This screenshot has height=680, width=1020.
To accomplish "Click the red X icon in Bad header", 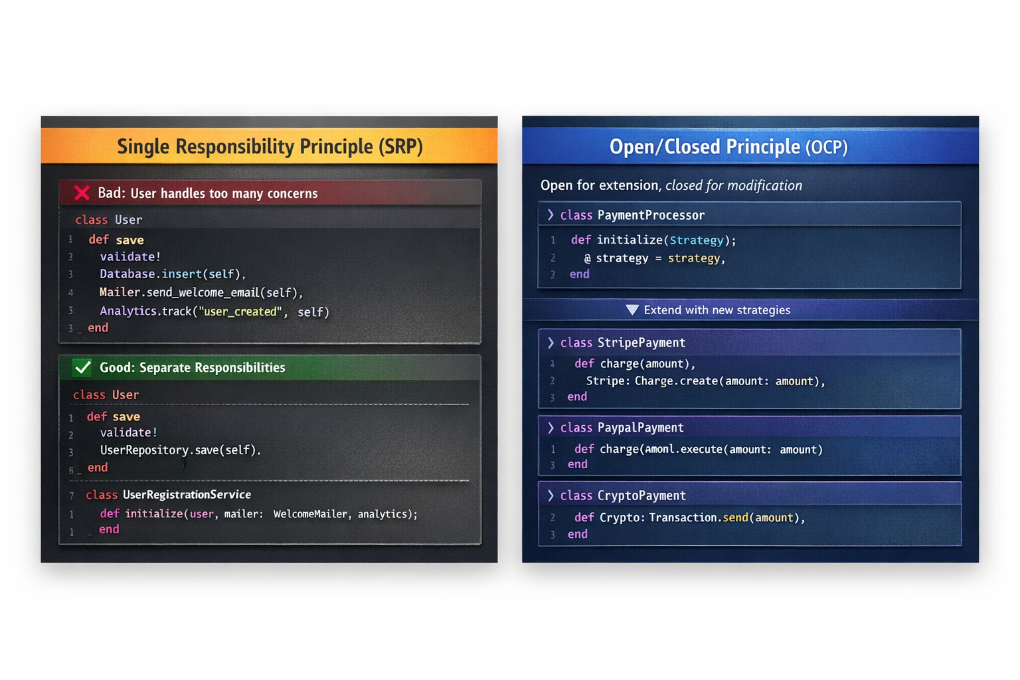I will [x=82, y=193].
